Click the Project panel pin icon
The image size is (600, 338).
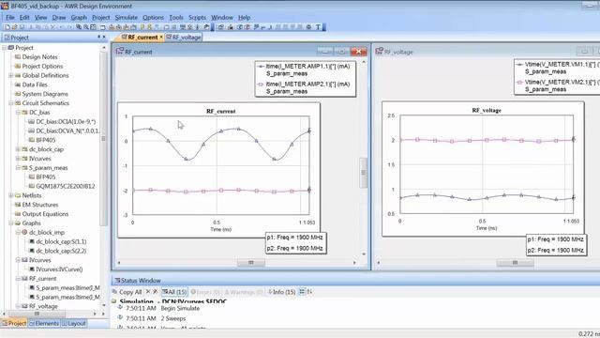98,37
